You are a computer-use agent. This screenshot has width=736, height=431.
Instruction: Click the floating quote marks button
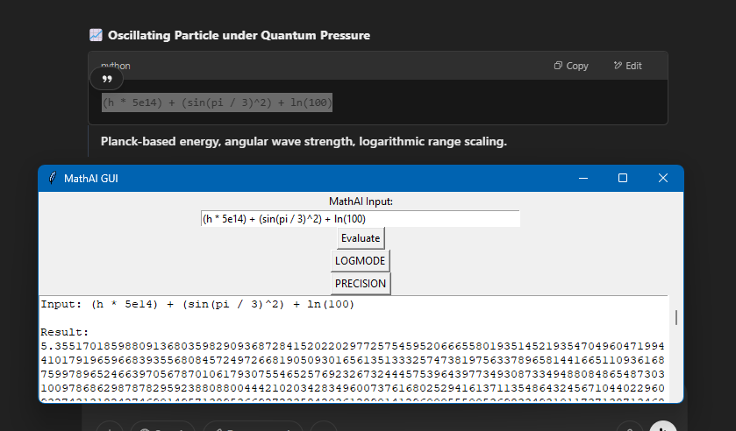tap(107, 79)
